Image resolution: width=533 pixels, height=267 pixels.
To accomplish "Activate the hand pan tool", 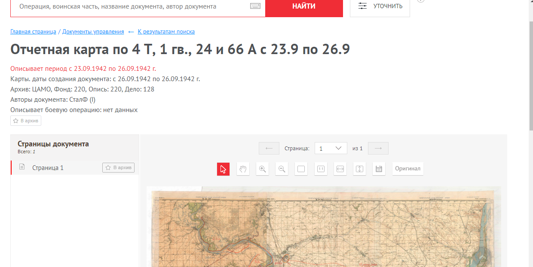I will 243,169.
